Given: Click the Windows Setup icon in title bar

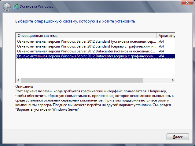Looking at the screenshot, I should pos(16,7).
